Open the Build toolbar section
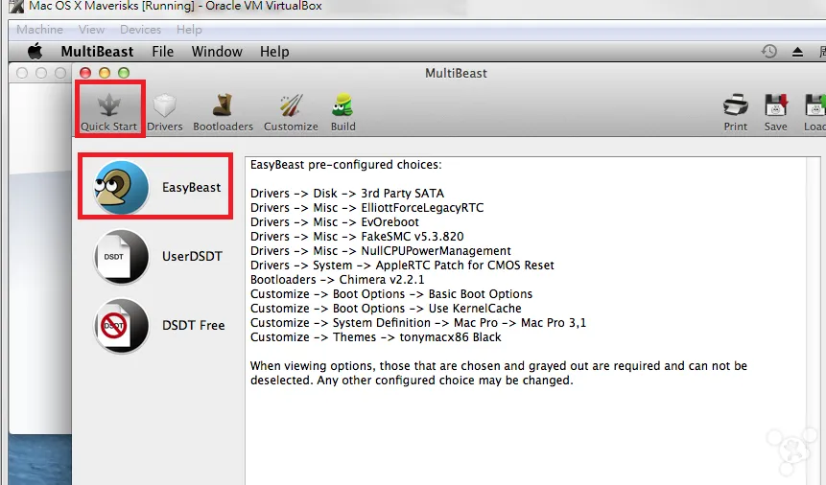 (x=342, y=112)
